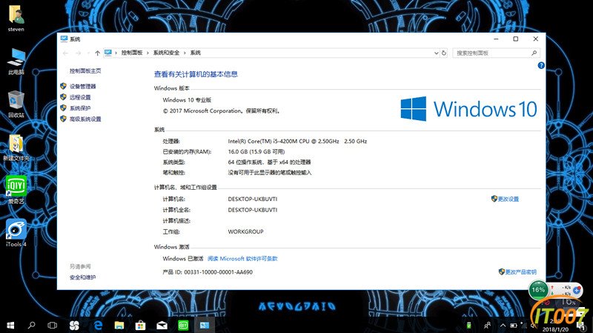Expand the chevron after 系统和安全 breadcrumb
Viewport: 593px width, 333px height.
point(185,53)
